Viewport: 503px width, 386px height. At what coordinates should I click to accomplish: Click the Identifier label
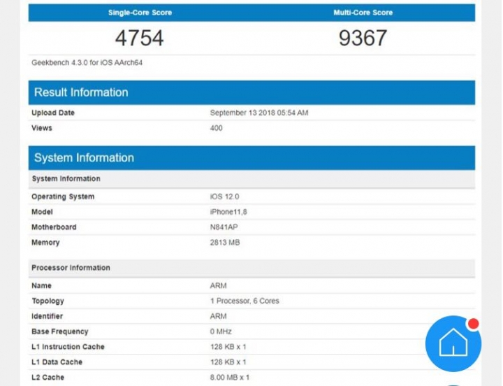pos(48,316)
